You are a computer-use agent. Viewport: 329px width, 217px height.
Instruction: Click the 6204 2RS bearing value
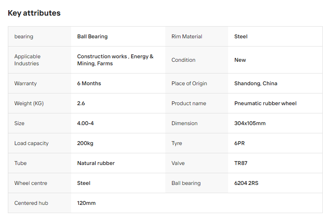tap(246, 183)
